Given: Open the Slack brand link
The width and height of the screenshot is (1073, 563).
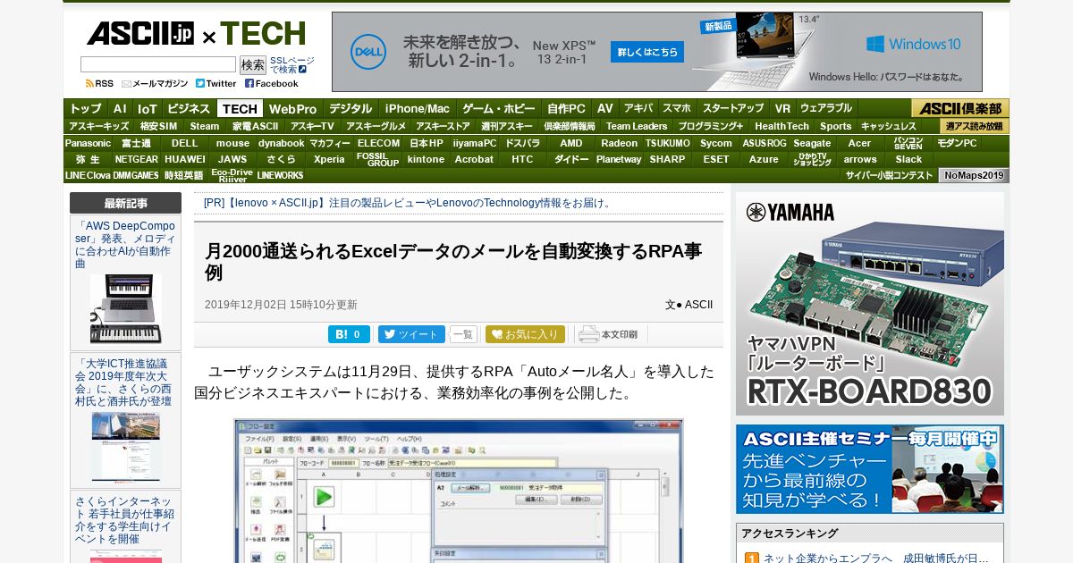Looking at the screenshot, I should [908, 159].
